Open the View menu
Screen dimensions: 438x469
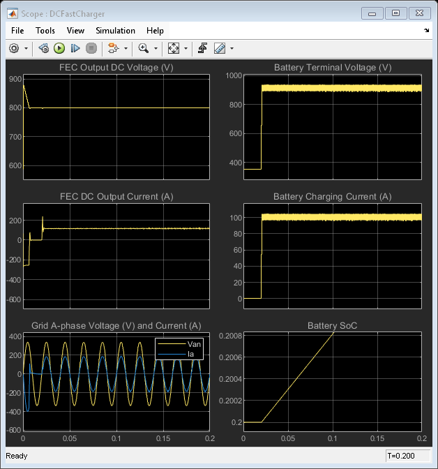75,31
